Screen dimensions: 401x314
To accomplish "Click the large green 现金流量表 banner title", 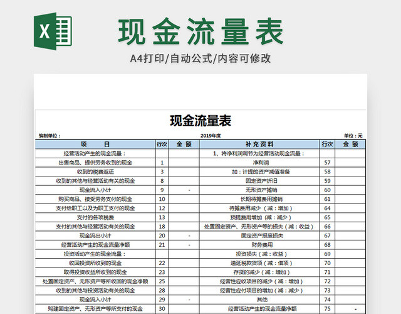I will pos(200,31).
